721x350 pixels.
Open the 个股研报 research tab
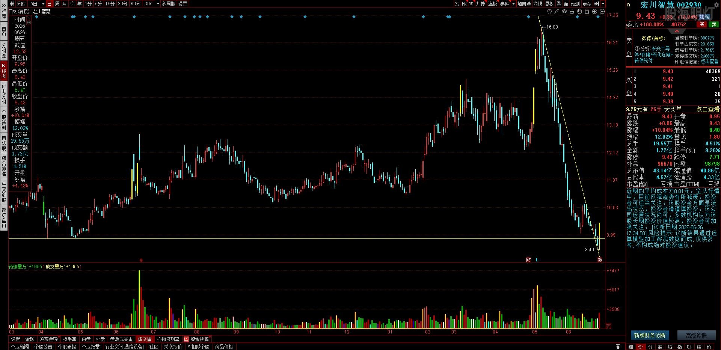[x=67, y=347]
